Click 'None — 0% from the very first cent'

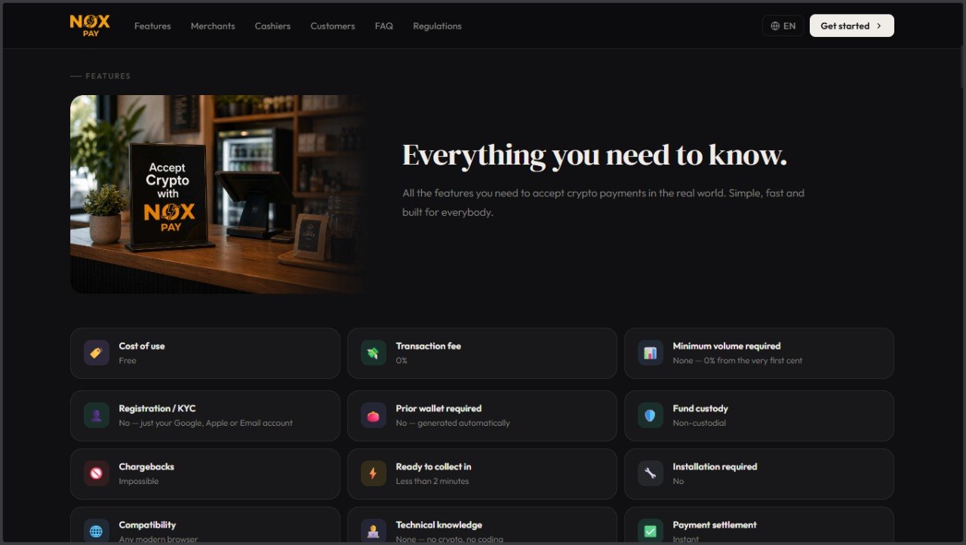click(737, 360)
